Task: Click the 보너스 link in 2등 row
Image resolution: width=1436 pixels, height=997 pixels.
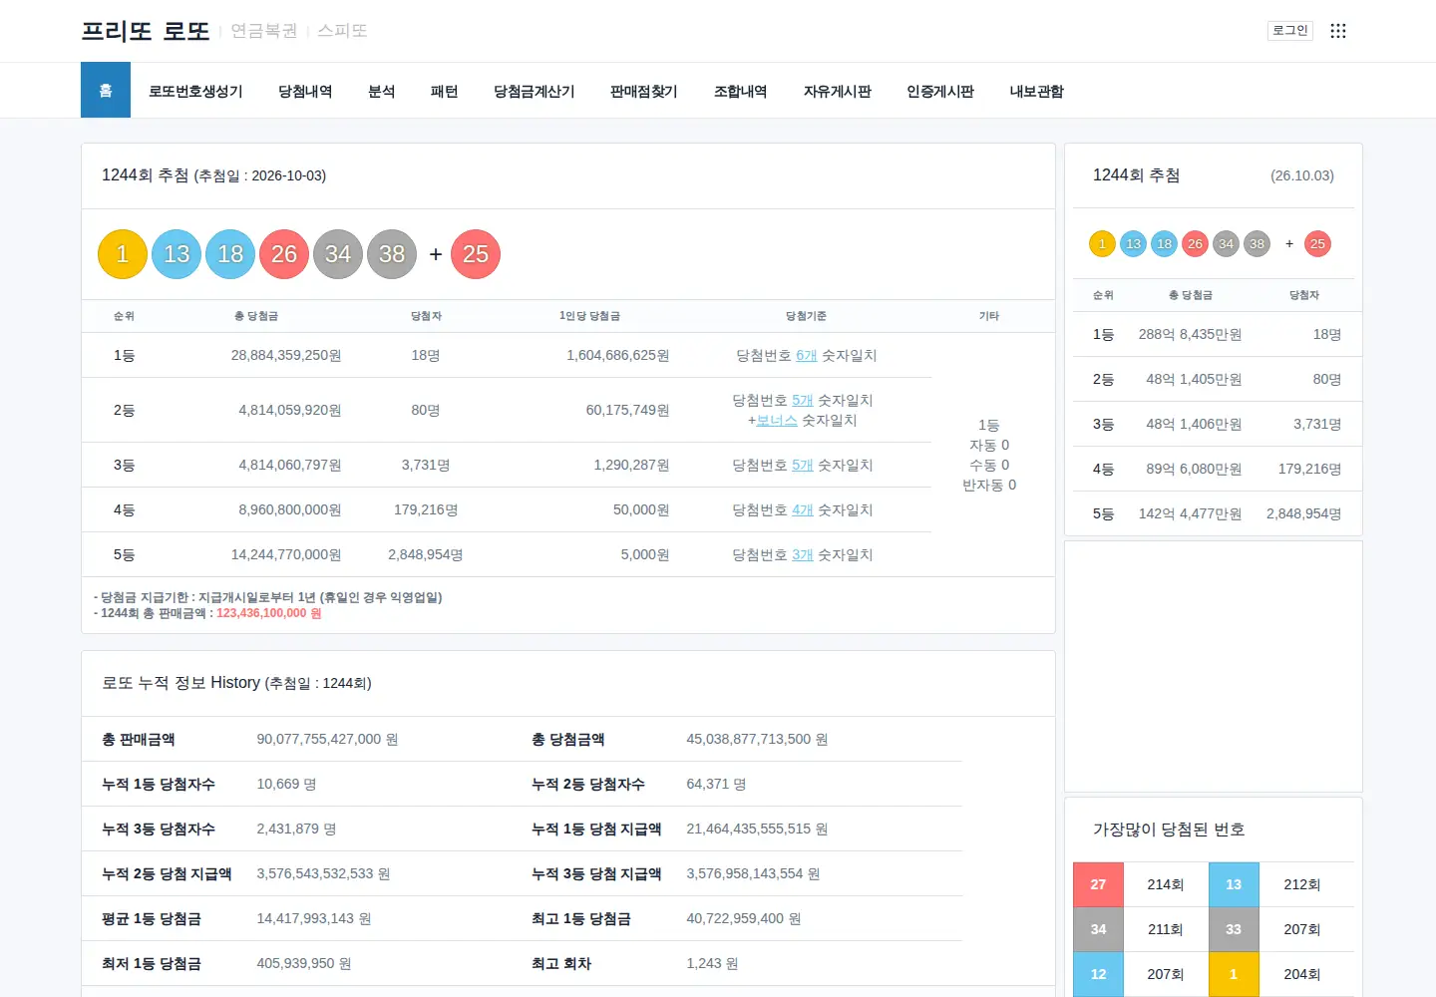Action: tap(777, 420)
